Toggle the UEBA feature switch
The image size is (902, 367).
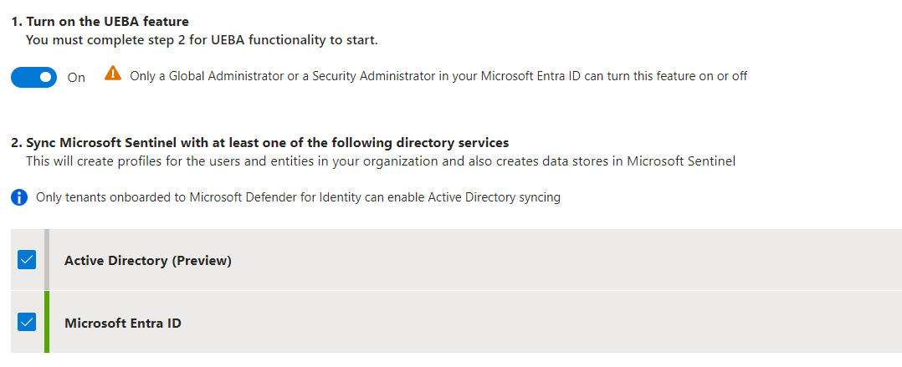coord(34,77)
